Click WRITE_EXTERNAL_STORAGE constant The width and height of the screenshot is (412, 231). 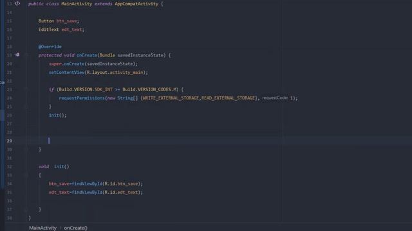171,98
